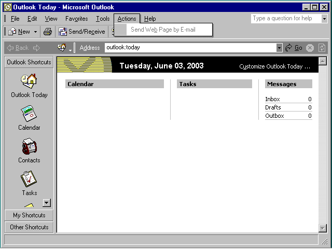Viewport: 332px width, 249px height.
Task: Click the main pane scroll-up arrow
Action: click(x=323, y=61)
